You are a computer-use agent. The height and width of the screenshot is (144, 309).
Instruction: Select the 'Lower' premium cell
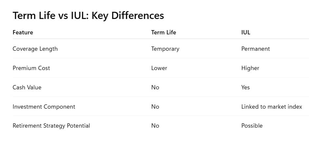click(x=159, y=68)
